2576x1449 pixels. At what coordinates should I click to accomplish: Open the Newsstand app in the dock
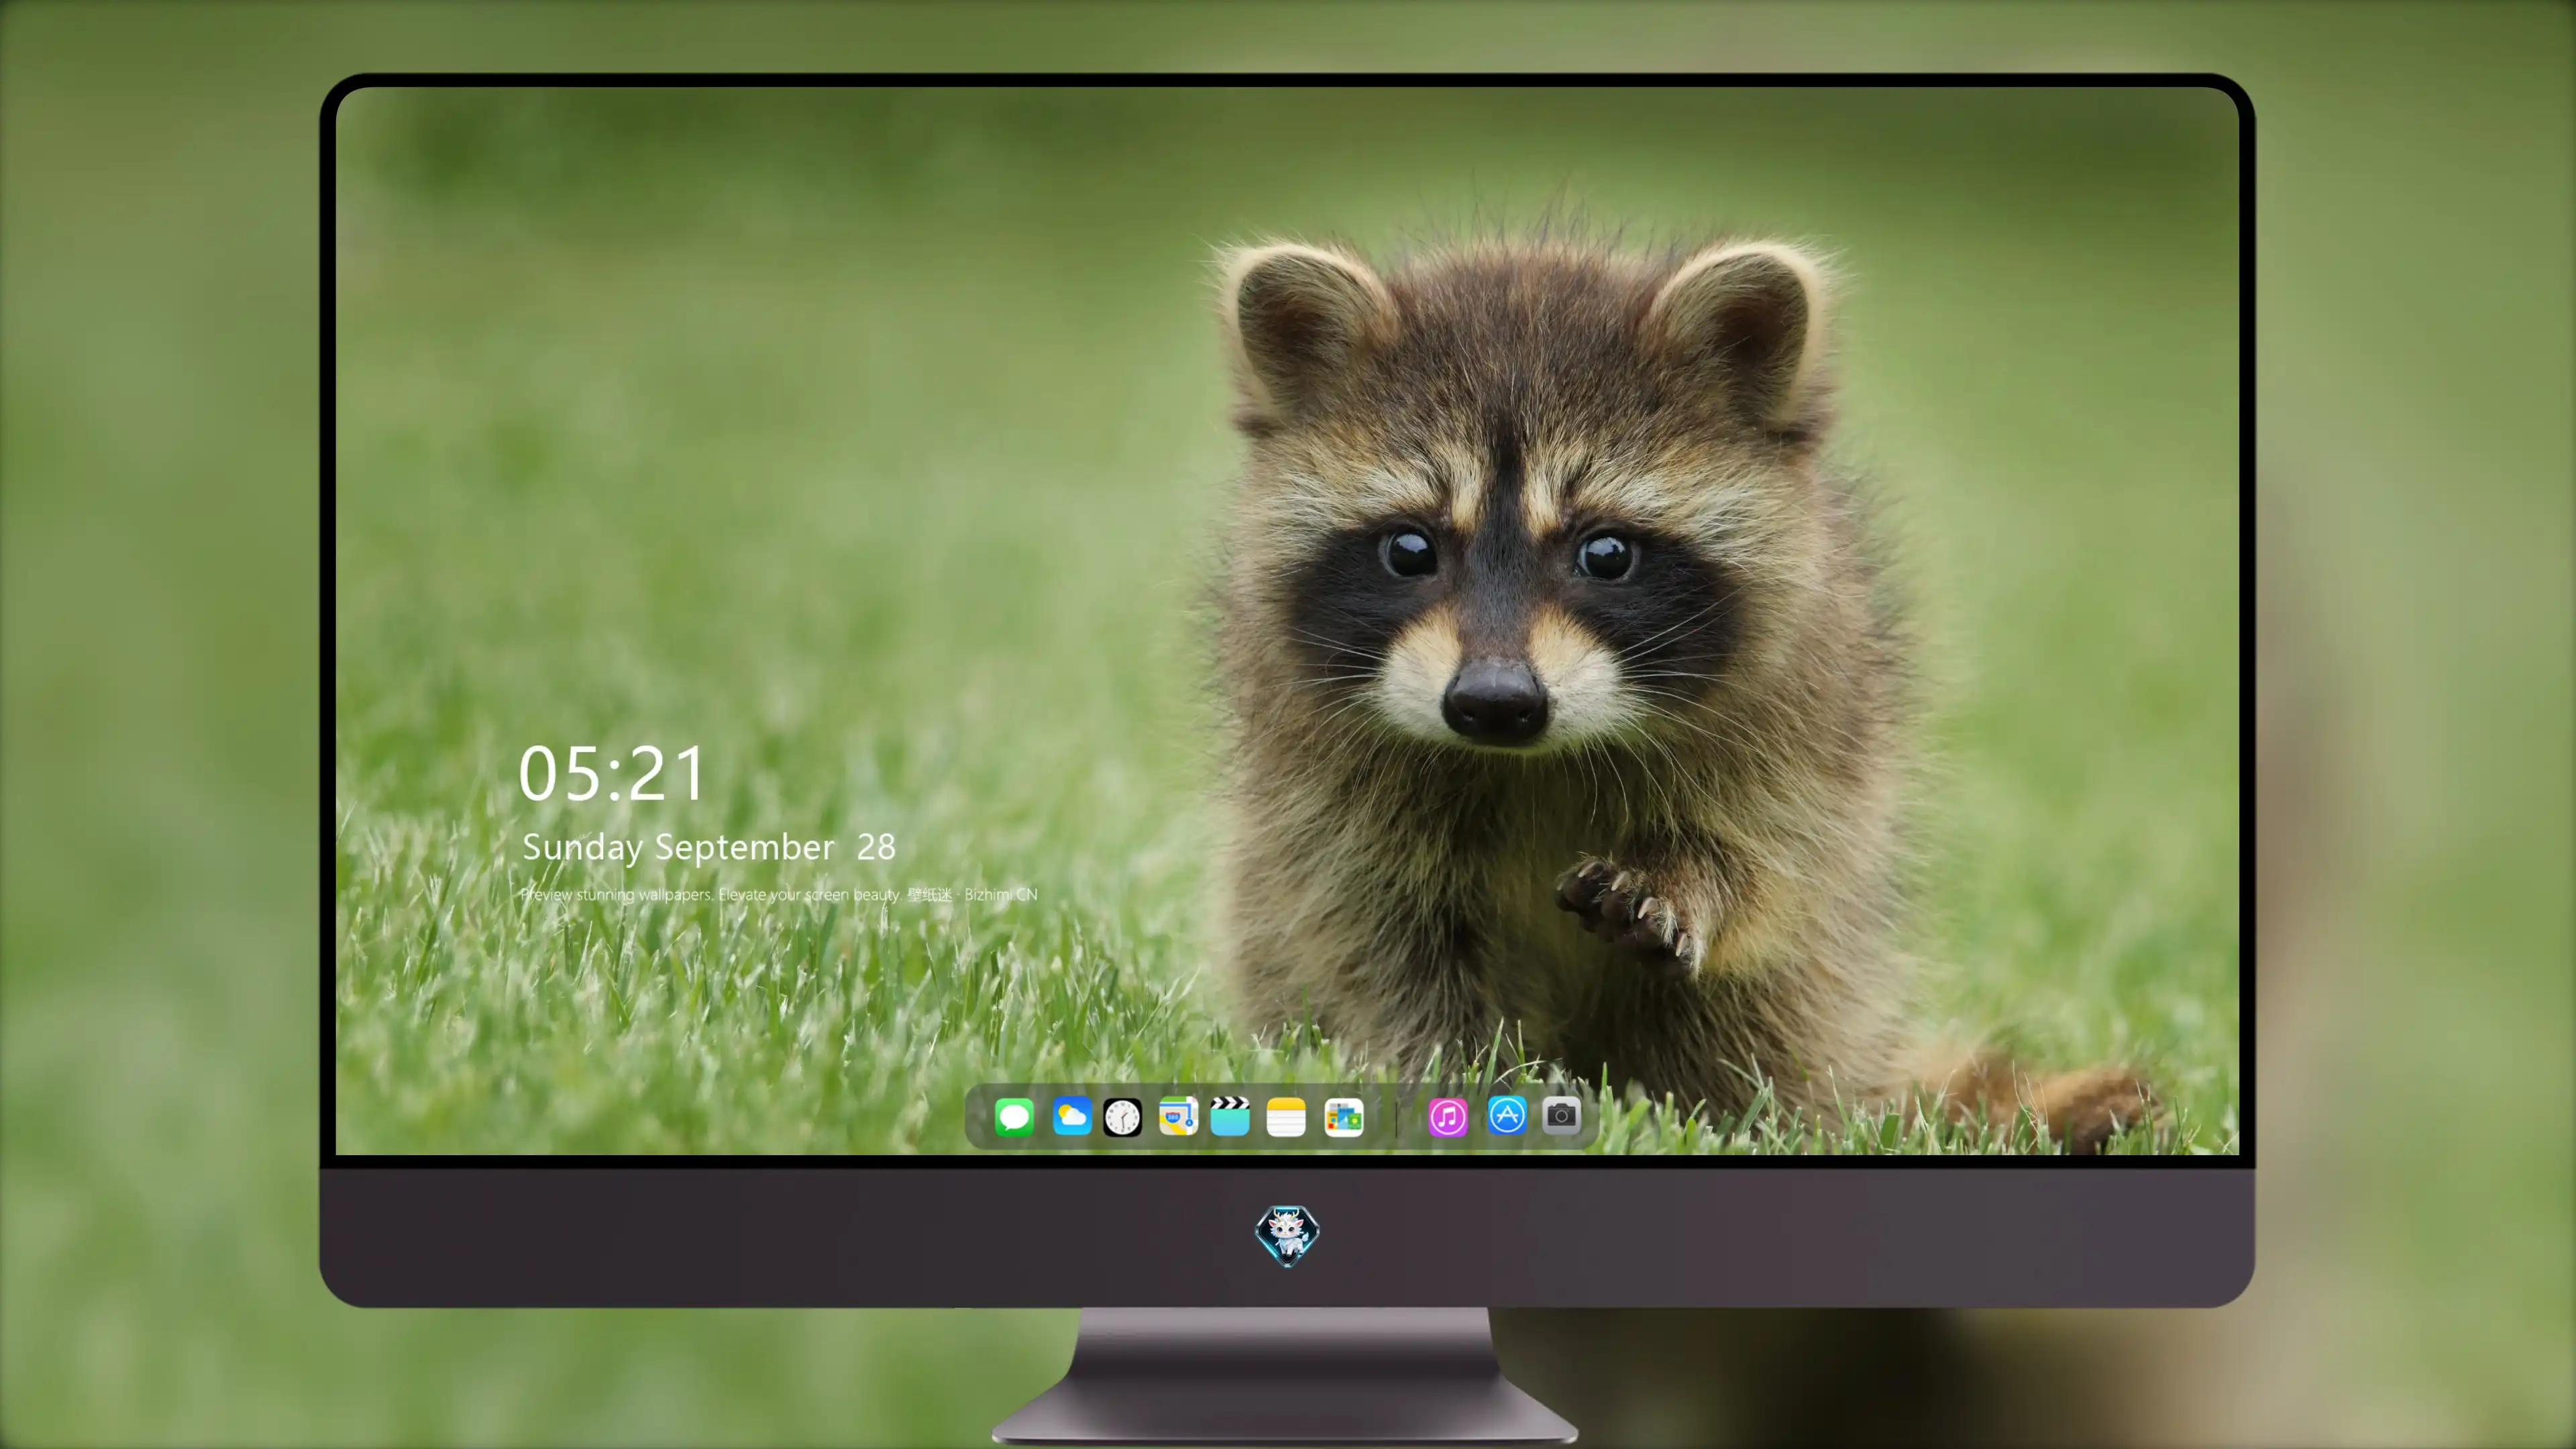(x=1344, y=1117)
